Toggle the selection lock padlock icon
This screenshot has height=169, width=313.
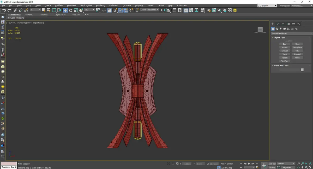[172, 164]
